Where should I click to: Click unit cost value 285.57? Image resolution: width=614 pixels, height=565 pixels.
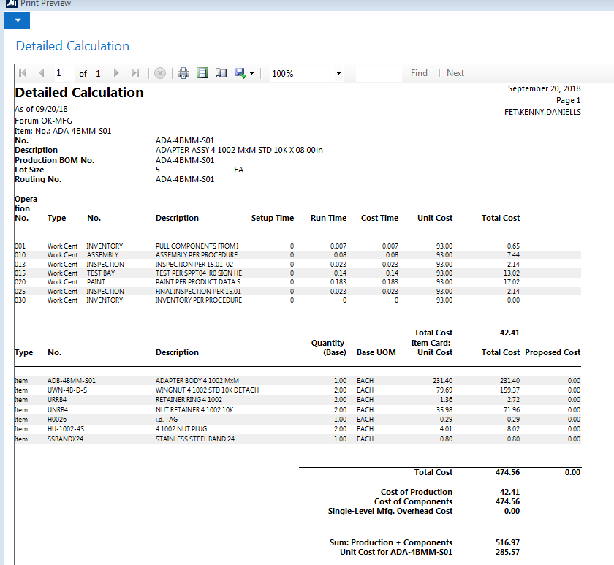tap(507, 552)
